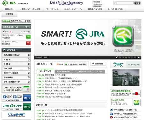144x120 pixels.
Task: Open the イベント・キャンペーン navigation menu
Action: click(x=73, y=9)
